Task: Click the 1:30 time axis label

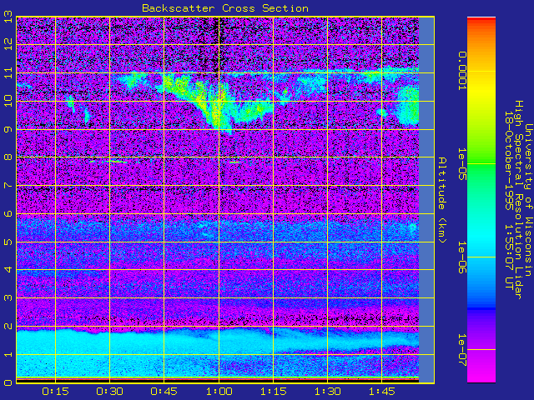Action: (328, 392)
